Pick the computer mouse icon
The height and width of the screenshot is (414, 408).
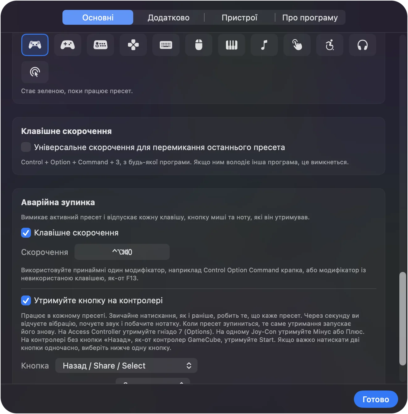pos(199,45)
